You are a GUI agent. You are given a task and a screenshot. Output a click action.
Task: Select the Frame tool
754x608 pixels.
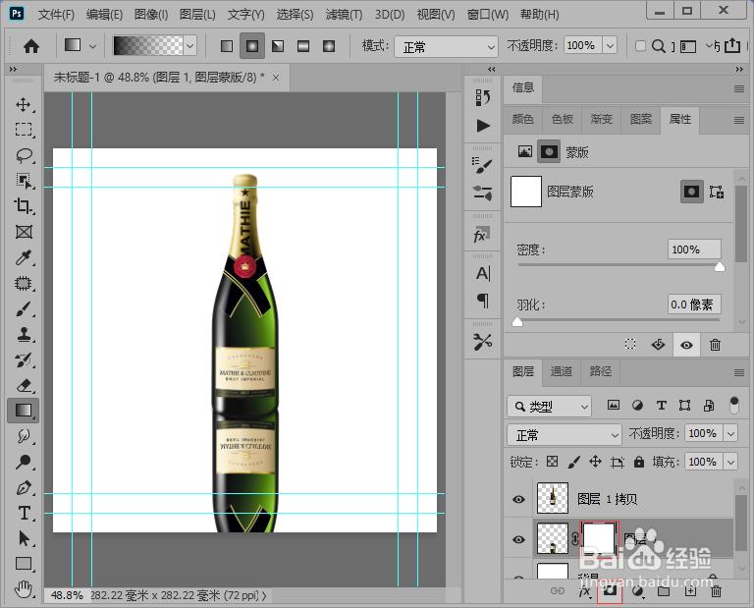tap(24, 232)
